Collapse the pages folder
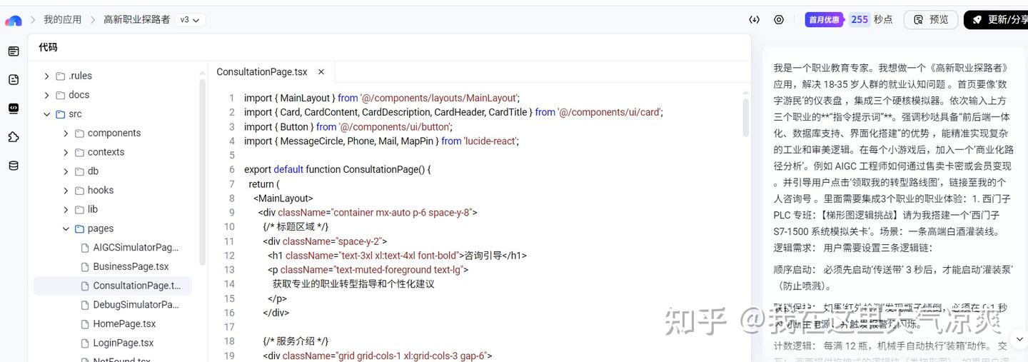 [66, 229]
